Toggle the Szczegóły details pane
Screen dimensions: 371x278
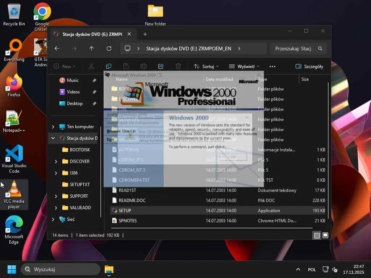309,67
